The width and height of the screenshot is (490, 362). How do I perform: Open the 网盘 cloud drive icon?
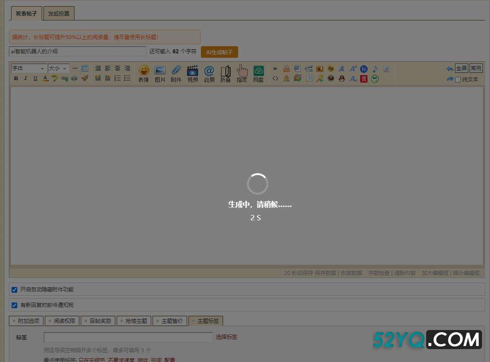258,73
